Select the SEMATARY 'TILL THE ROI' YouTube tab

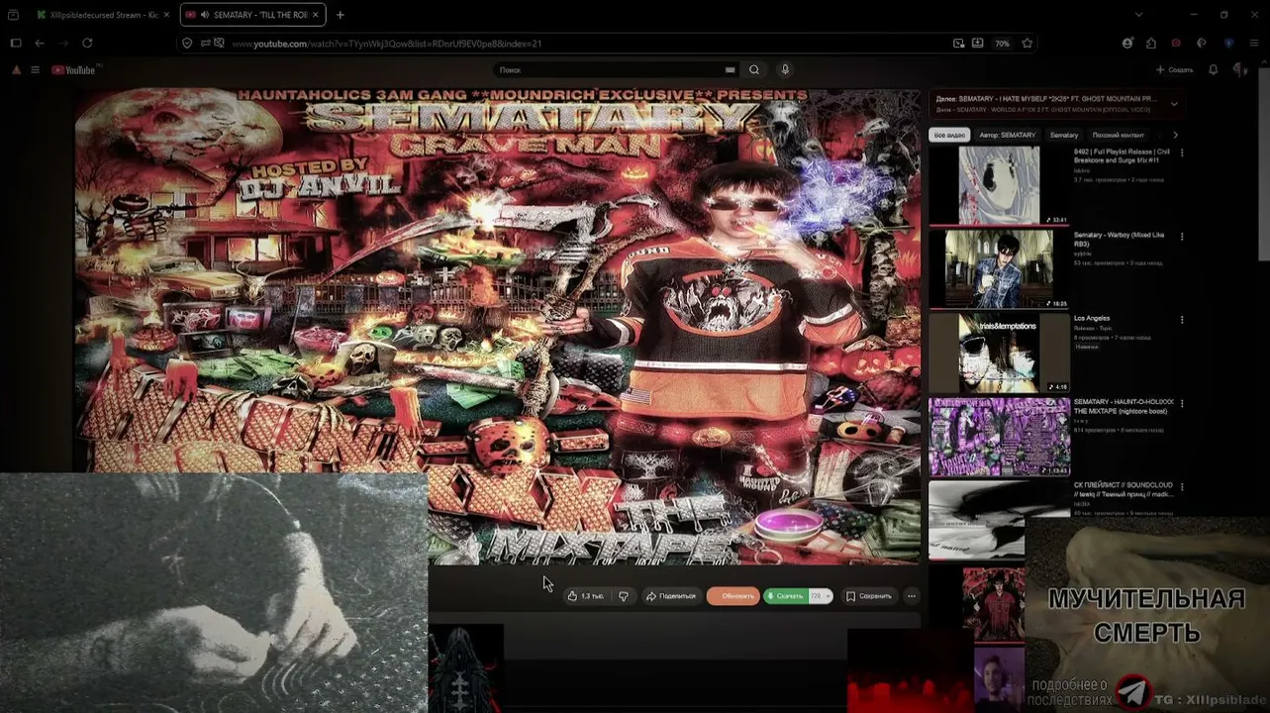pyautogui.click(x=254, y=15)
